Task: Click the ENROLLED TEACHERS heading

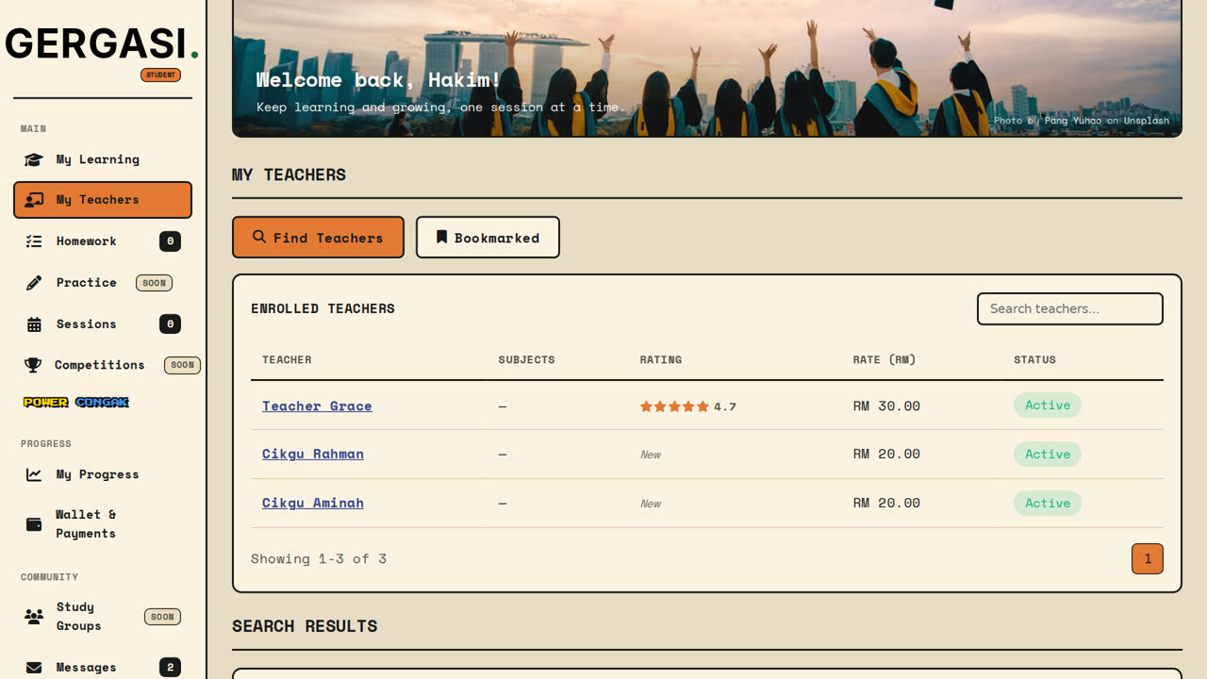Action: [x=322, y=308]
